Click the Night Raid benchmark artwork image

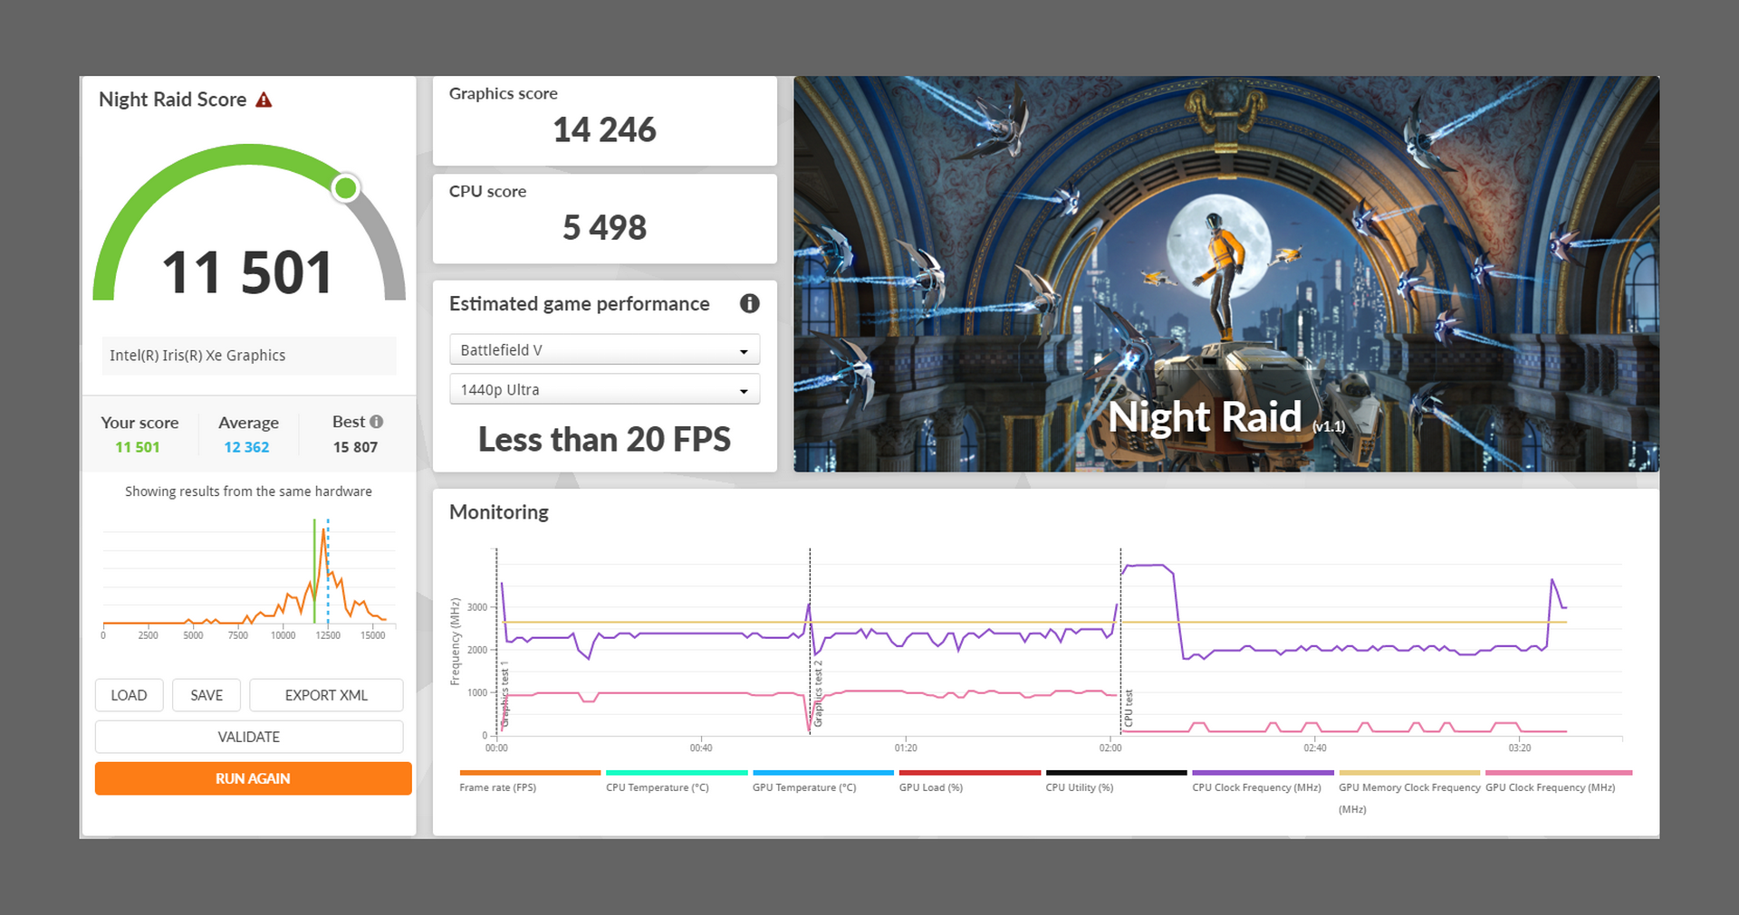1226,273
